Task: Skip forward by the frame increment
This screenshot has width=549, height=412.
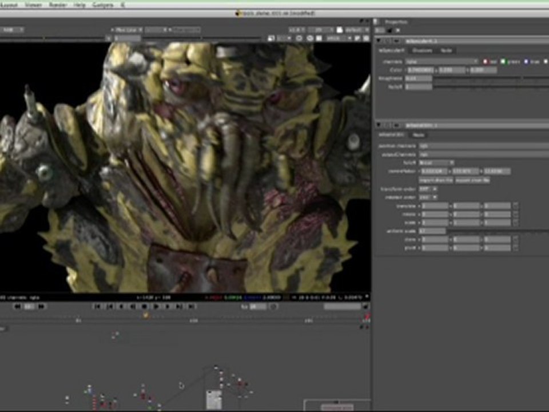Action: point(41,307)
